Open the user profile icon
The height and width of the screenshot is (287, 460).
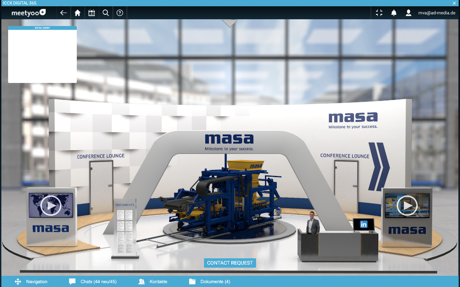point(408,13)
